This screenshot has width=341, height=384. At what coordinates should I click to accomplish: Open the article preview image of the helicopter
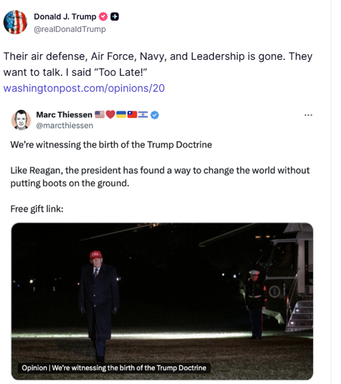162,292
